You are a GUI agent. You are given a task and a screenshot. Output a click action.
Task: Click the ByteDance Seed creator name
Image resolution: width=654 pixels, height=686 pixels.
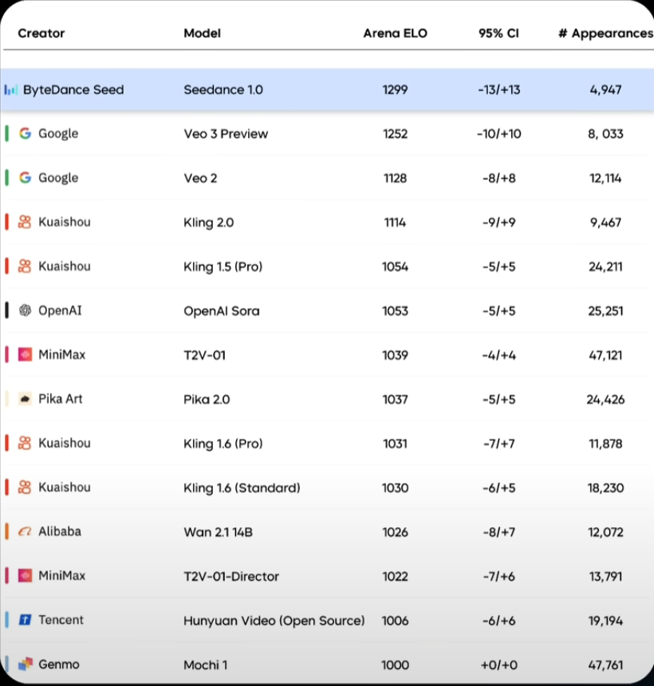73,90
